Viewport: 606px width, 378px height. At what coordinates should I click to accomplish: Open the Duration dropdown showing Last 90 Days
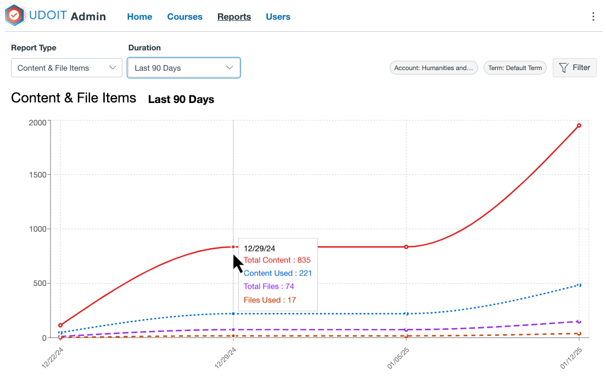tap(184, 68)
